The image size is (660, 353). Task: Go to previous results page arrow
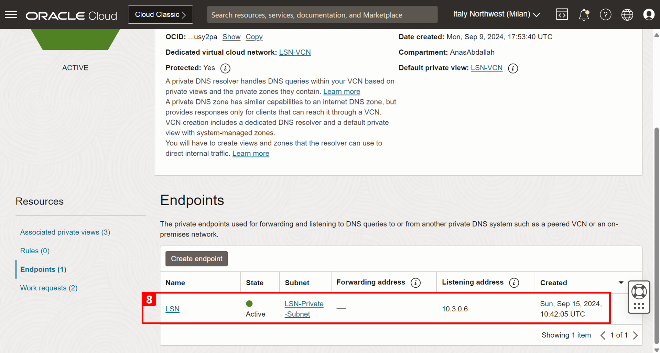(x=603, y=335)
